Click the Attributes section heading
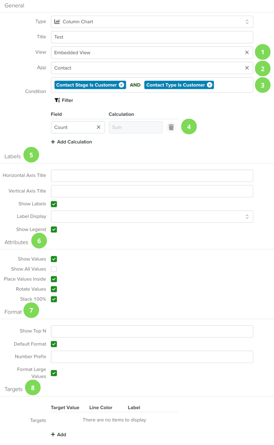Viewport: 274px width, 445px height. [x=16, y=242]
